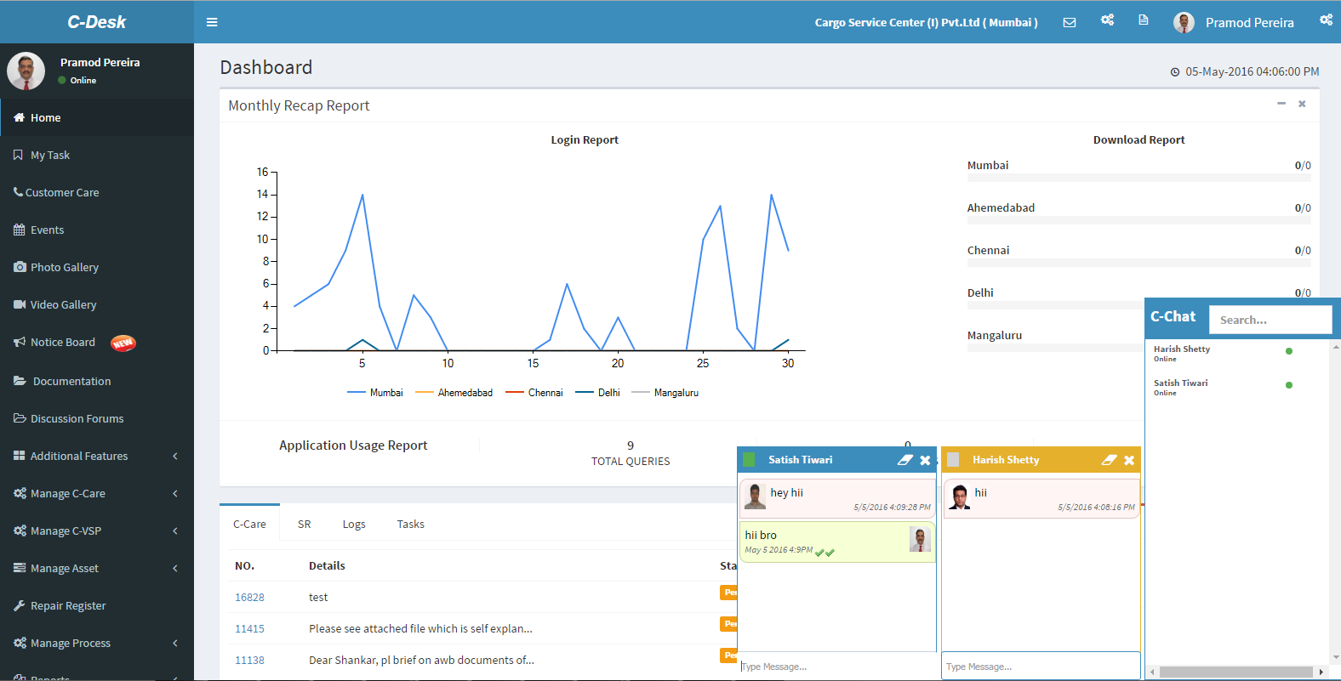Click the "Application Usage Report" heading
1341x681 pixels.
353,445
